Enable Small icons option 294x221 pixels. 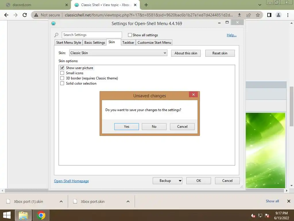[x=62, y=73]
